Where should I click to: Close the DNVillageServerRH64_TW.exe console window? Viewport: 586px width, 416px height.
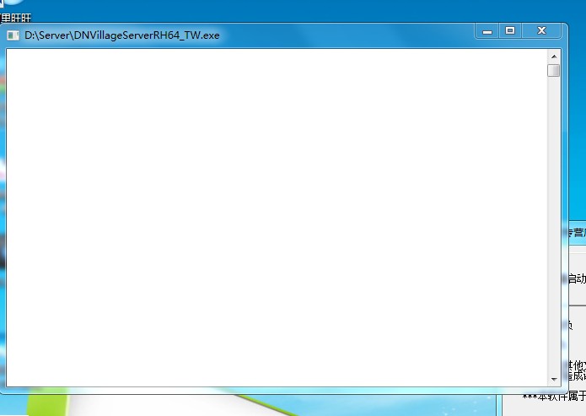(541, 30)
